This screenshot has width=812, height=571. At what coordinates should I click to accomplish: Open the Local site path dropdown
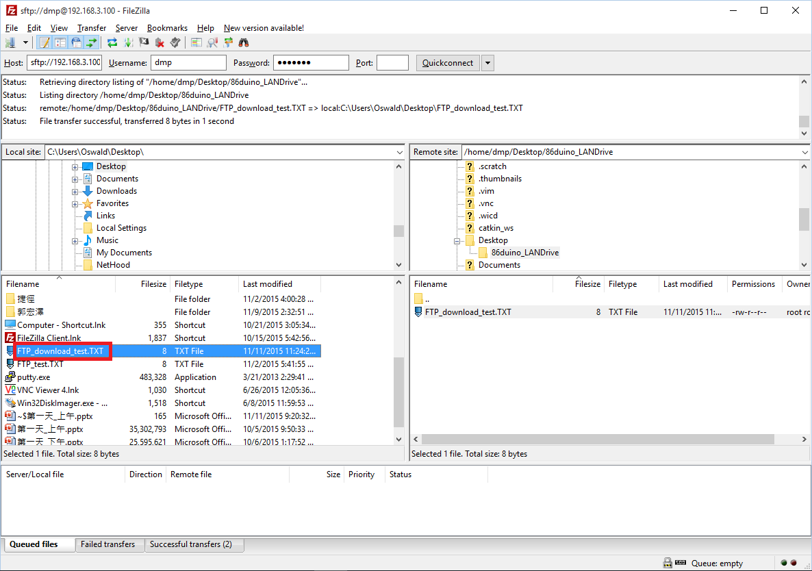(399, 152)
